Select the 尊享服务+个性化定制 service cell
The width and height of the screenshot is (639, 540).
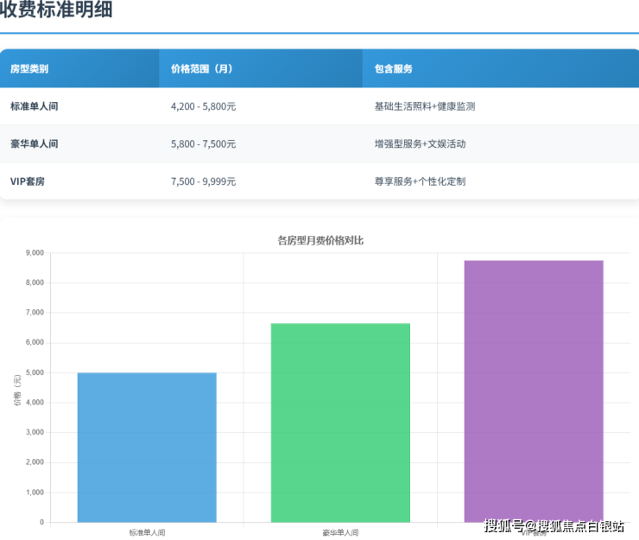pyautogui.click(x=420, y=181)
